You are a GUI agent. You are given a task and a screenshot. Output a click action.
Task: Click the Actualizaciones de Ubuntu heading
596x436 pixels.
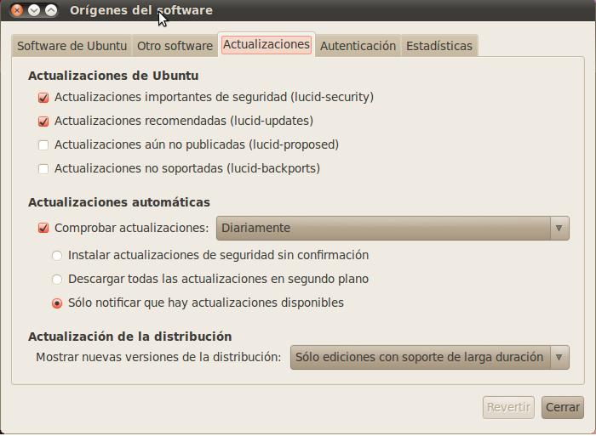coord(113,76)
